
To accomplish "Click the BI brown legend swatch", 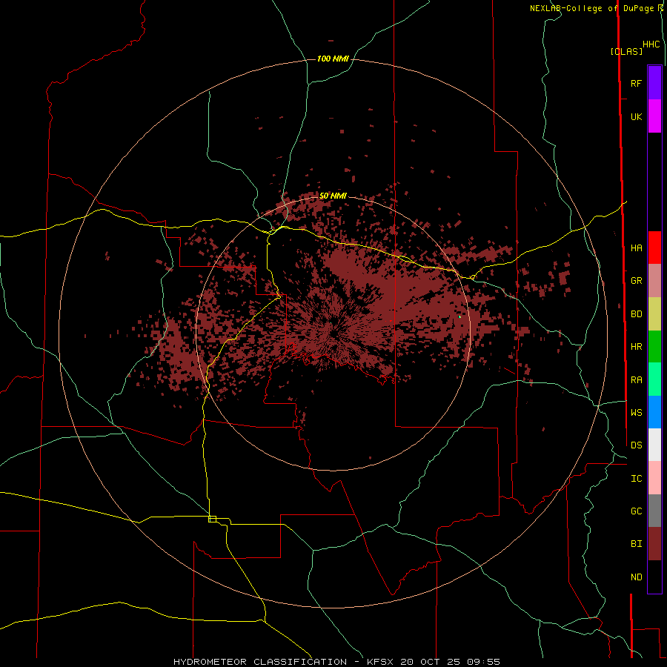I will point(654,544).
